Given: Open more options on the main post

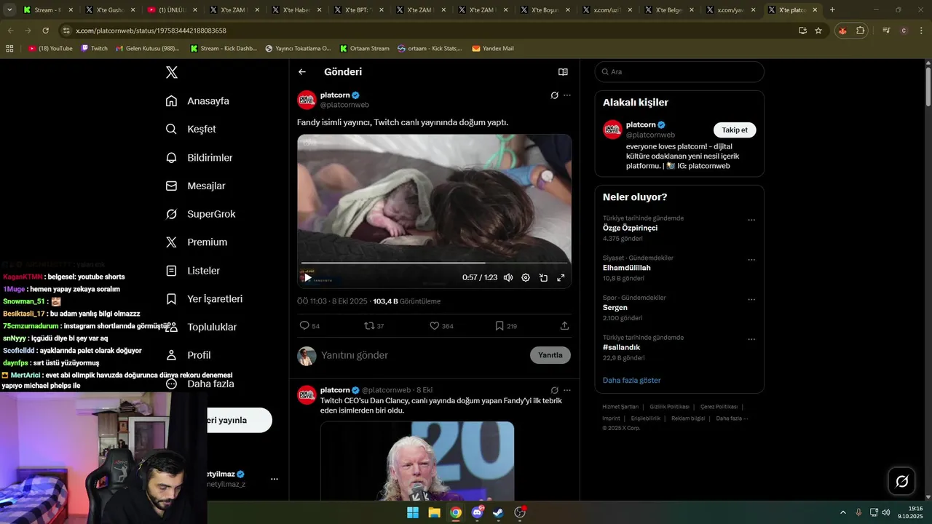Looking at the screenshot, I should (x=567, y=95).
